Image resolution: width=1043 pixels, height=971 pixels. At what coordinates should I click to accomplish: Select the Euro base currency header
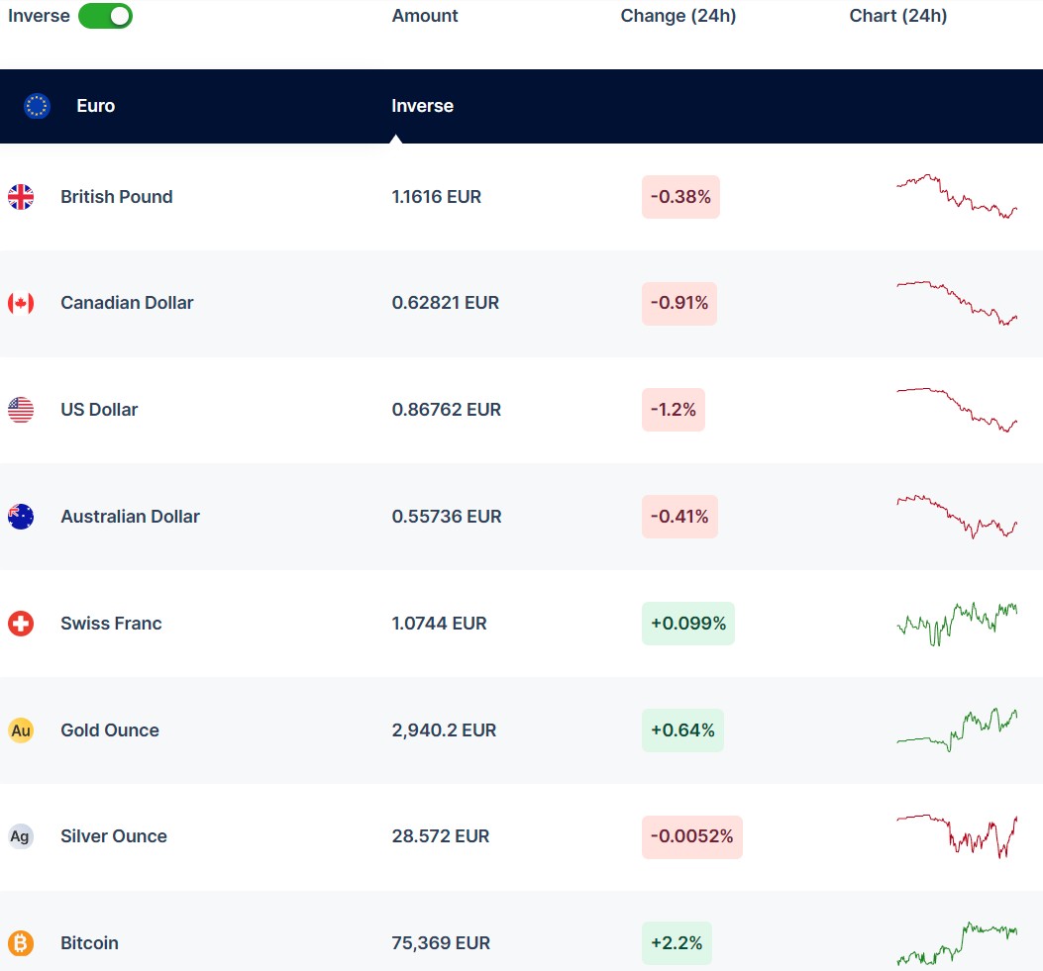coord(95,106)
